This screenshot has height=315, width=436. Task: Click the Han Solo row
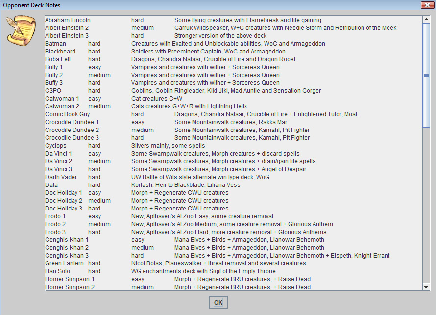(58, 271)
